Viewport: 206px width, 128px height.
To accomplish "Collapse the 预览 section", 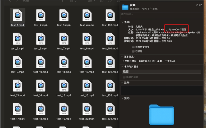I will pos(122,98).
